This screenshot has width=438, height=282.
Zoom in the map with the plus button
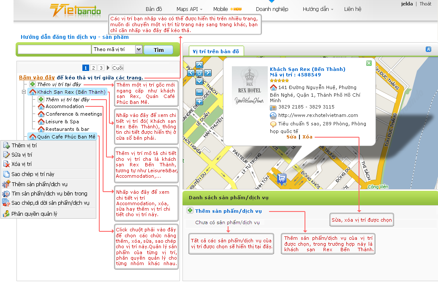coord(199,102)
